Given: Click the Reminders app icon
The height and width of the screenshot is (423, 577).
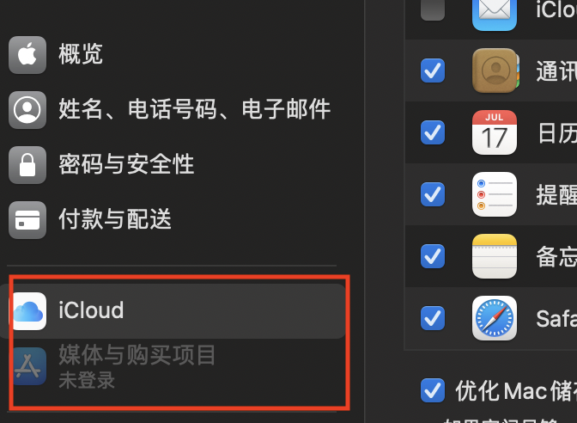Looking at the screenshot, I should 495,194.
